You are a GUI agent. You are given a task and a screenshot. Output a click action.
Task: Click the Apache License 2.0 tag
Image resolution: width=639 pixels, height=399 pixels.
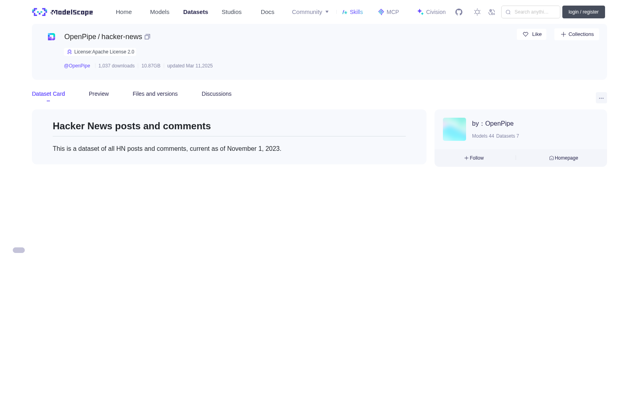[100, 52]
